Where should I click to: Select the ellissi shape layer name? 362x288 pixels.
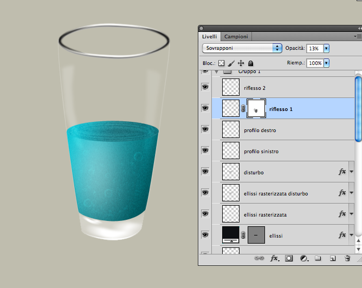276,236
